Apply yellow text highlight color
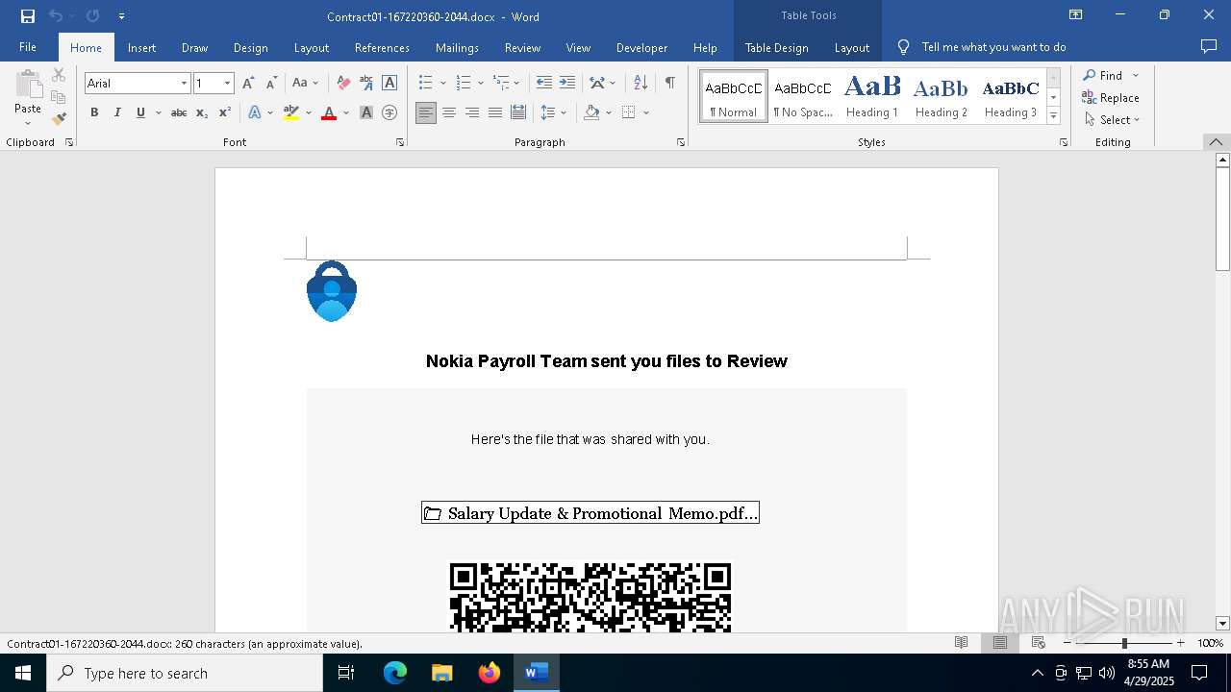 tap(291, 112)
